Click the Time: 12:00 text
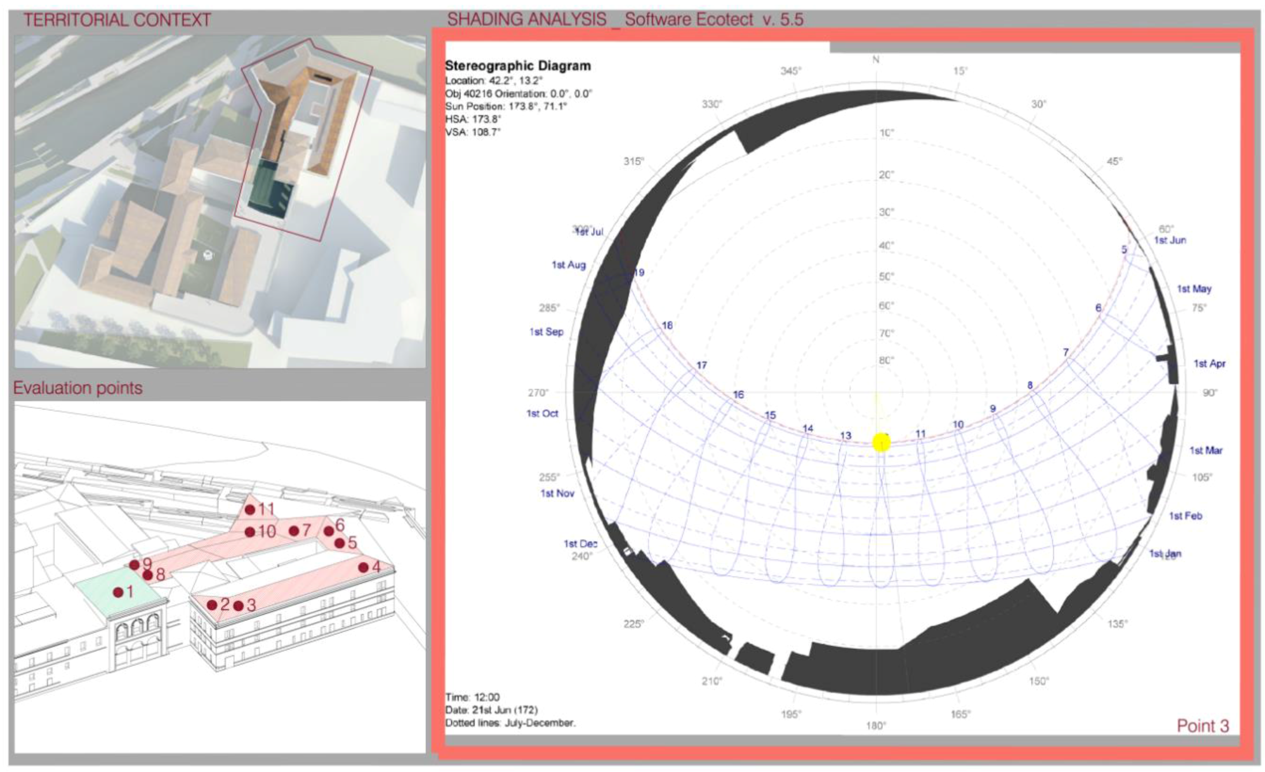This screenshot has width=1265, height=772. 472,697
